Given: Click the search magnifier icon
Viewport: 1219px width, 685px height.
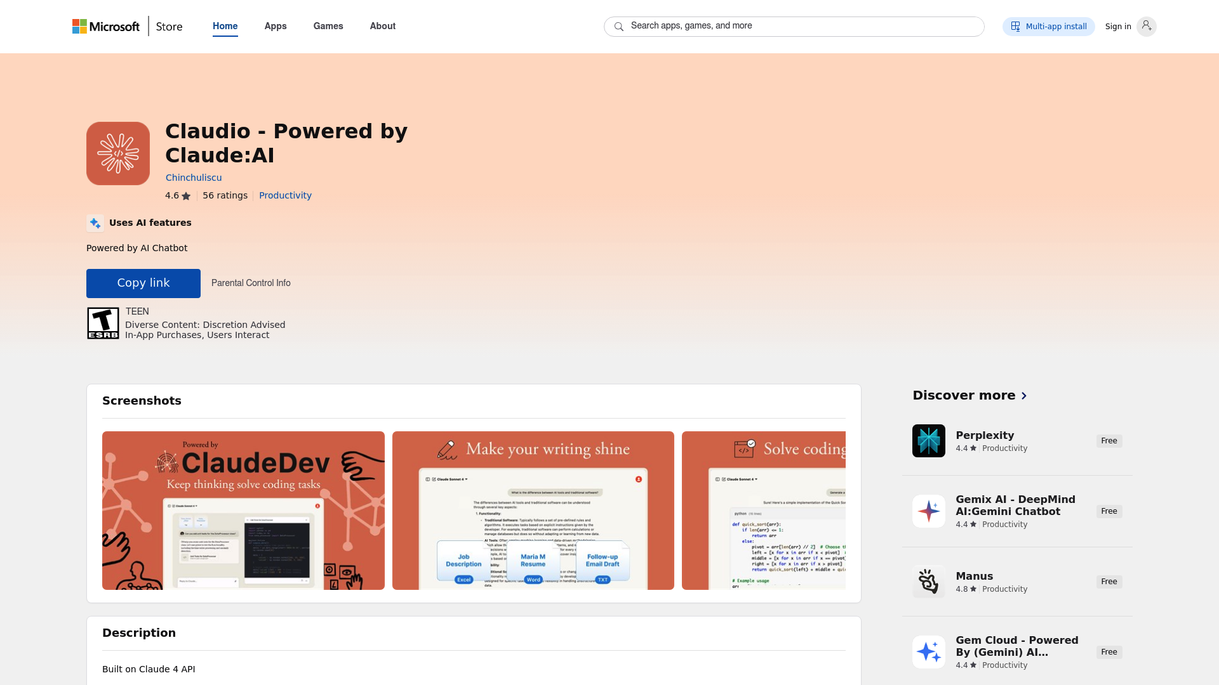Looking at the screenshot, I should pos(618,27).
